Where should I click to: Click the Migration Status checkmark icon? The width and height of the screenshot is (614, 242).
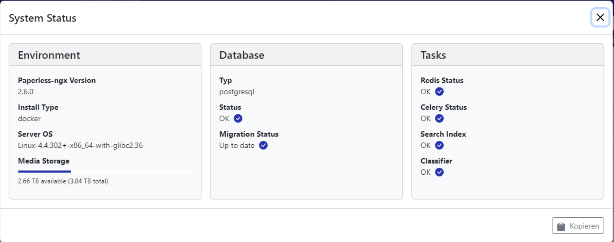click(x=263, y=145)
